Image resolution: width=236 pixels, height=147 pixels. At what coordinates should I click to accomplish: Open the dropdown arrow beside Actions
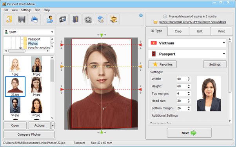coord(53,125)
